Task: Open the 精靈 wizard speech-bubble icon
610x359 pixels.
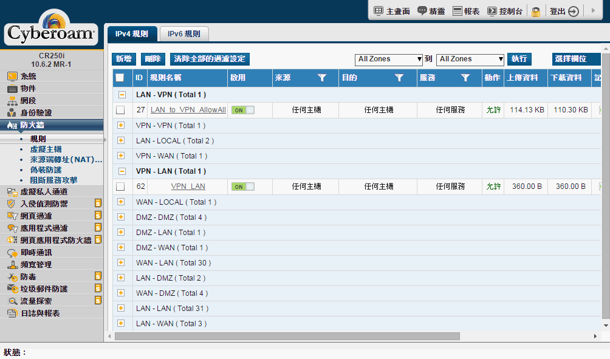Action: [422, 11]
